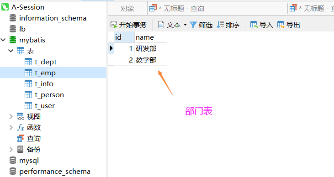Viewport: 334px width, 177px height.
Task: Click the id column header
Action: point(124,37)
